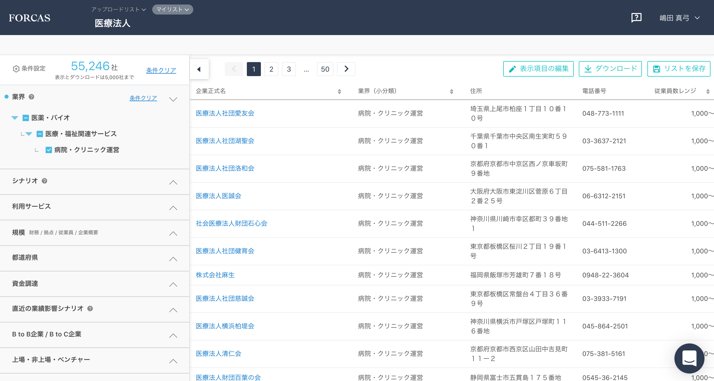Sort by 企業正式名 column arrows

339,91
